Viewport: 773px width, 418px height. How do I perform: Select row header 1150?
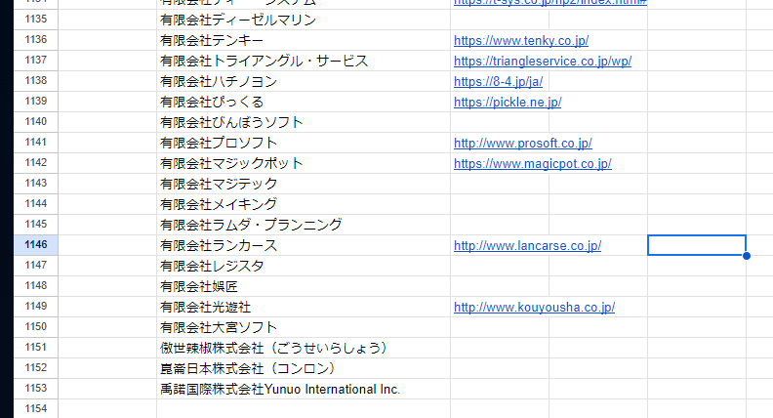36,327
